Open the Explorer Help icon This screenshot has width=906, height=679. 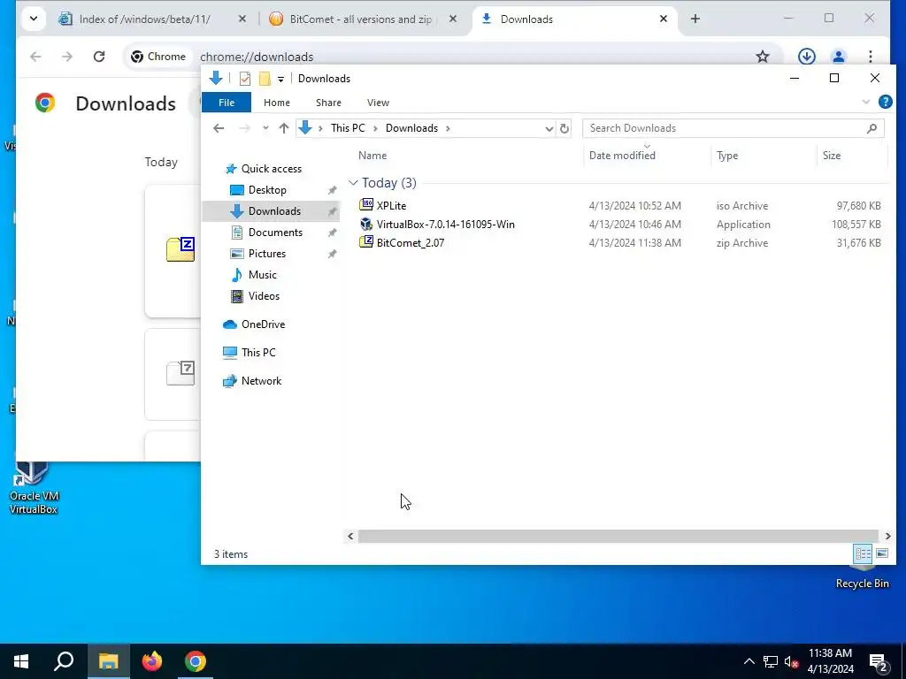[x=885, y=103]
